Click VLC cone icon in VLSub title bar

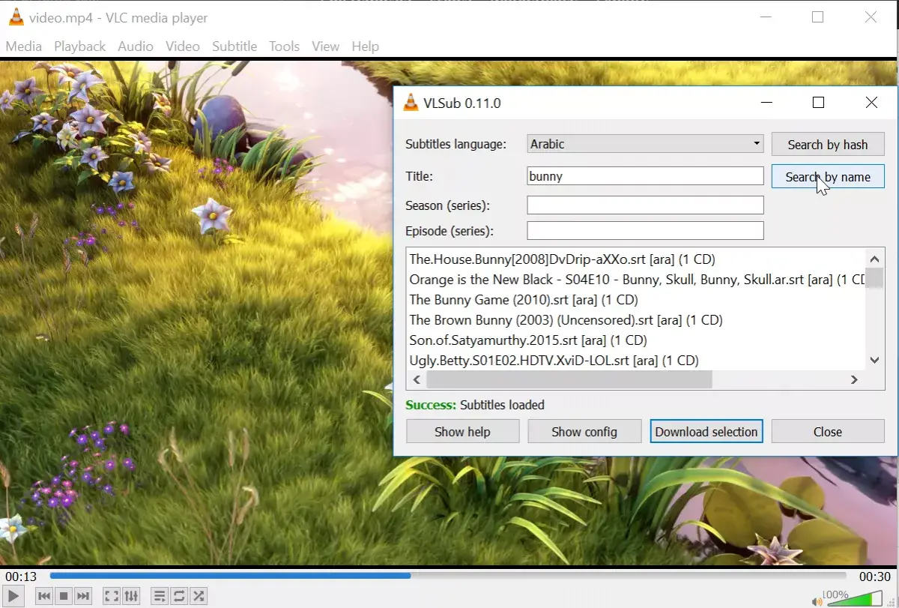(411, 103)
